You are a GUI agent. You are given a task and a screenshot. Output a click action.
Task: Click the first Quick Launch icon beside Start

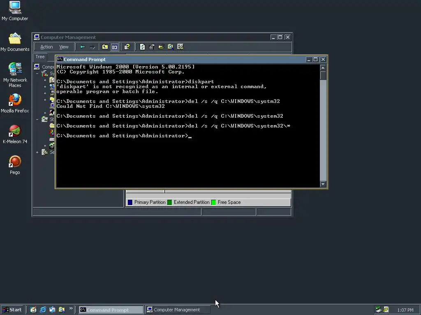tap(33, 310)
